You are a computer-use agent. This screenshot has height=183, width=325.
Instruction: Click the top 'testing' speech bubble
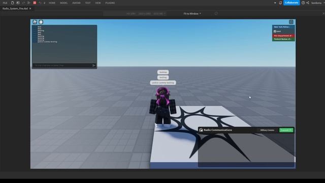[163, 72]
